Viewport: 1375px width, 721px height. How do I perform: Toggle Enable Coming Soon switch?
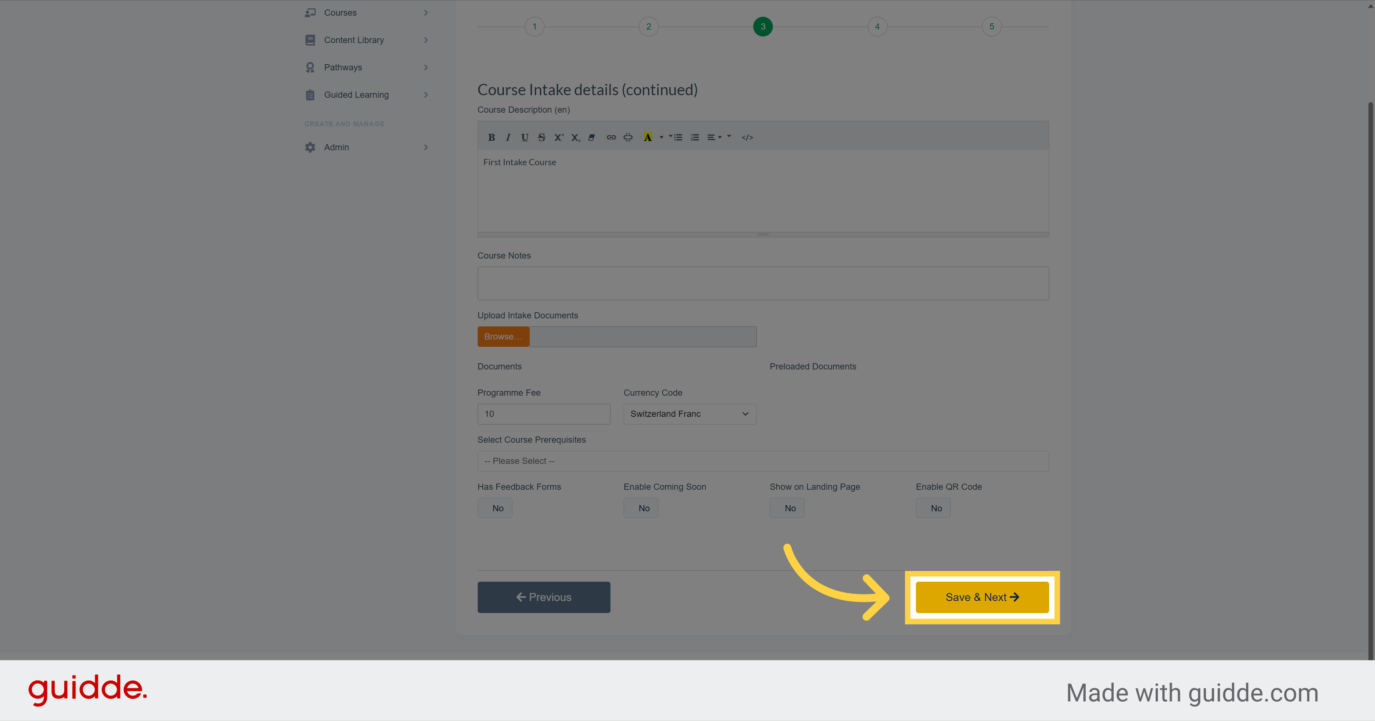(x=640, y=508)
